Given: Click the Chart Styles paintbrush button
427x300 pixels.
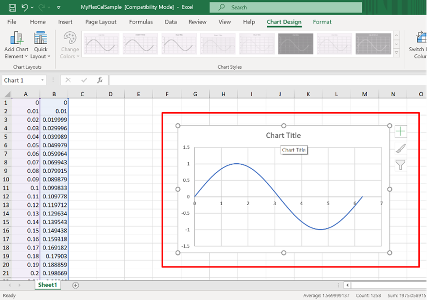Looking at the screenshot, I should tap(401, 148).
